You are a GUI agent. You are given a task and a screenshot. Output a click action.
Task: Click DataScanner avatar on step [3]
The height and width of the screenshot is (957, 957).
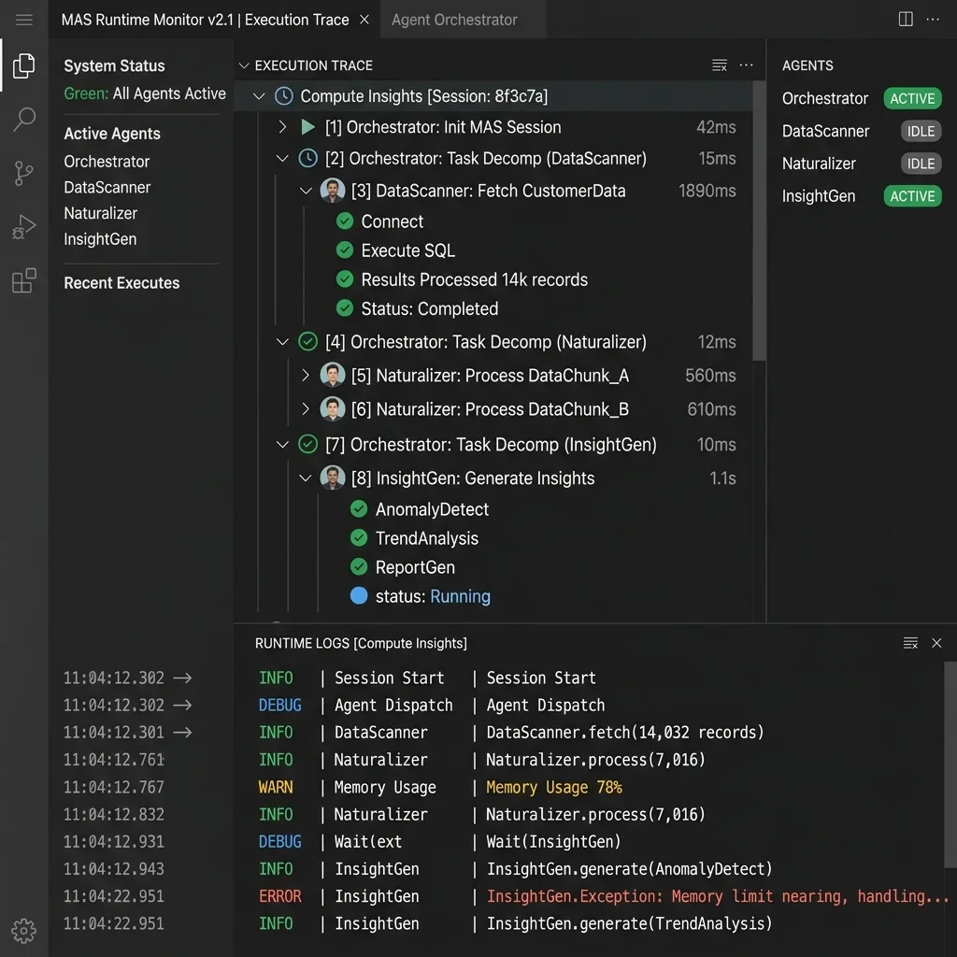tap(333, 191)
